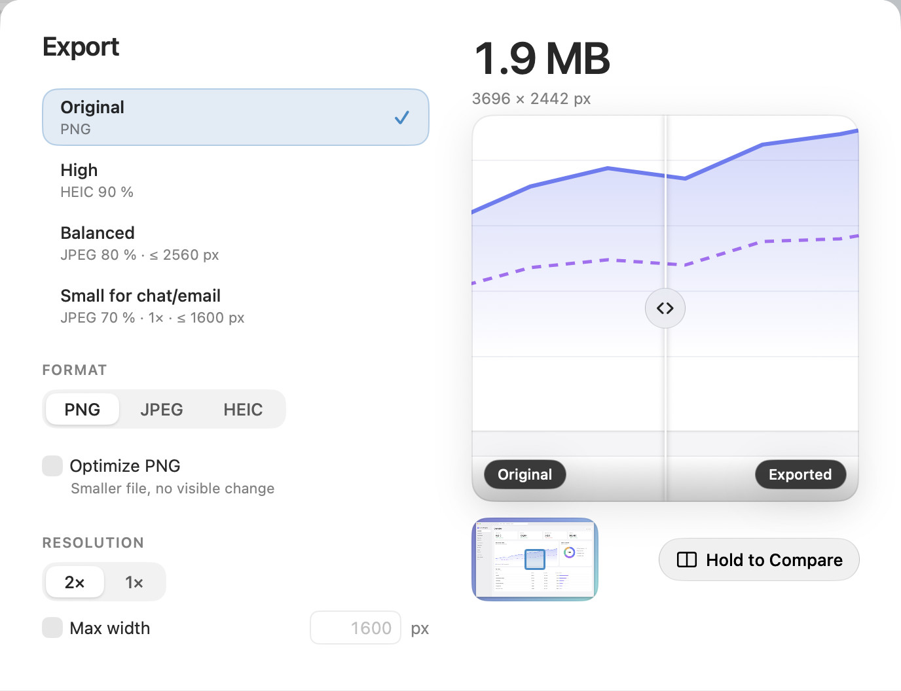901x691 pixels.
Task: Click the 1.9 MB file size text
Action: [x=542, y=58]
